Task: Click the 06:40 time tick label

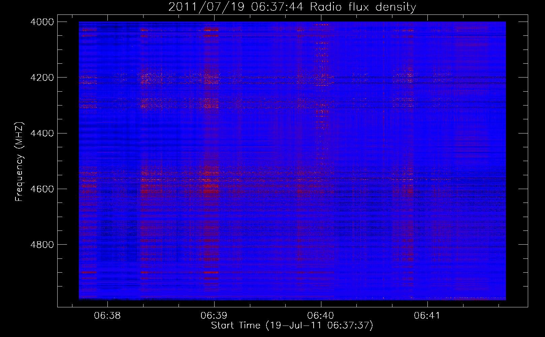Action: coord(321,316)
